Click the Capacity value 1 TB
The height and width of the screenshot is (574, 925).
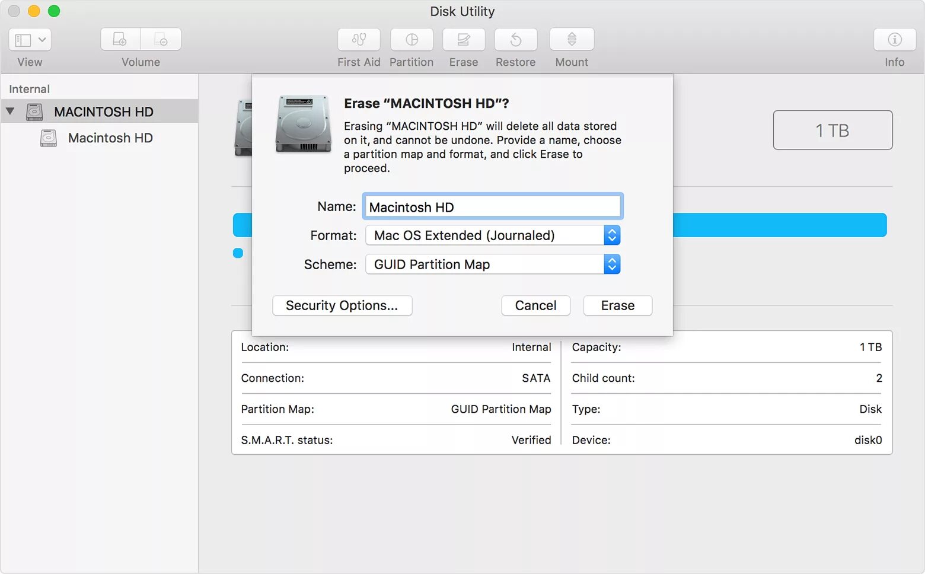point(870,347)
